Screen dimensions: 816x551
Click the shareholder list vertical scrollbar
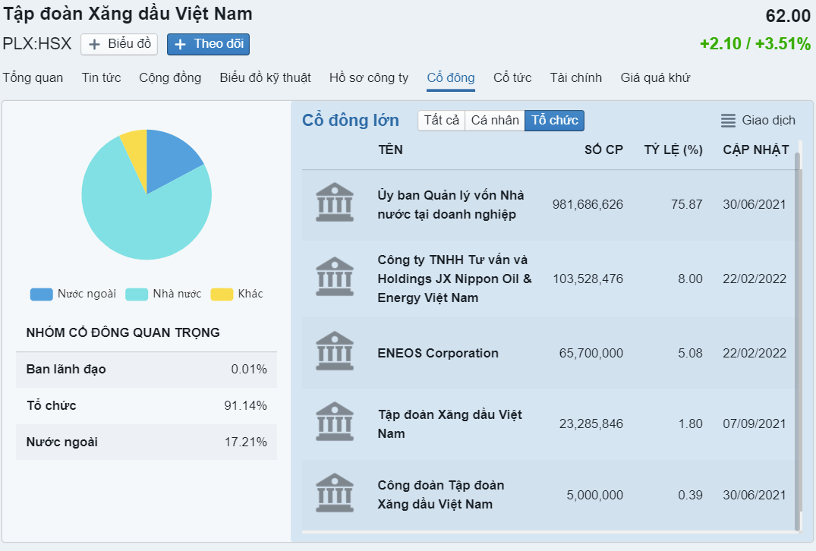pyautogui.click(x=797, y=341)
